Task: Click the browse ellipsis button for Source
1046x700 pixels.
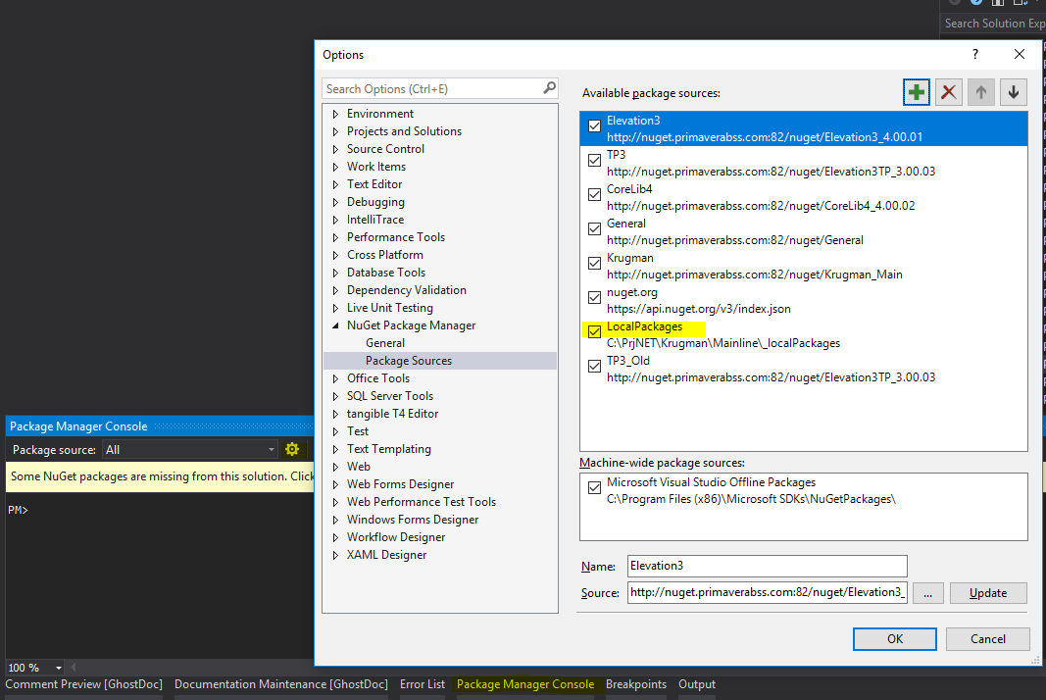Action: pyautogui.click(x=928, y=593)
